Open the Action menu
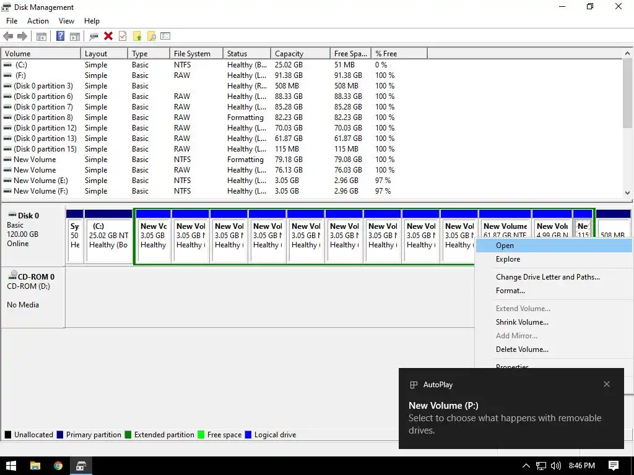 coord(38,21)
